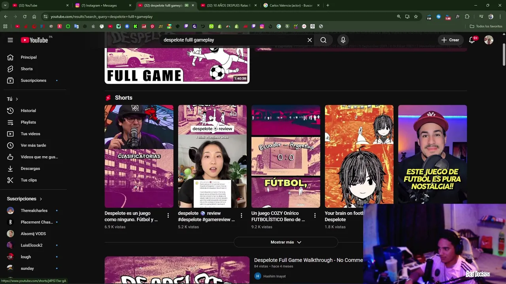The height and width of the screenshot is (284, 506).
Task: Open the notifications bell
Action: [x=472, y=40]
